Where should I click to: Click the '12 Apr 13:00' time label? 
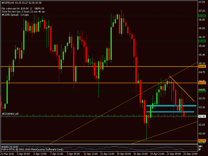click(x=91, y=154)
